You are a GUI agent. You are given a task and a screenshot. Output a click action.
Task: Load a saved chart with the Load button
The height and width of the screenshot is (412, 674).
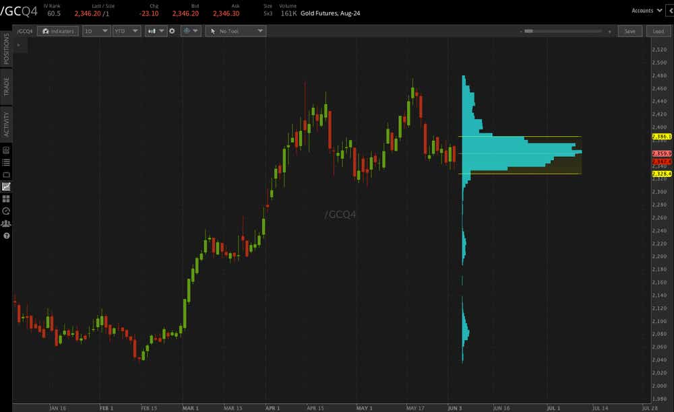658,31
